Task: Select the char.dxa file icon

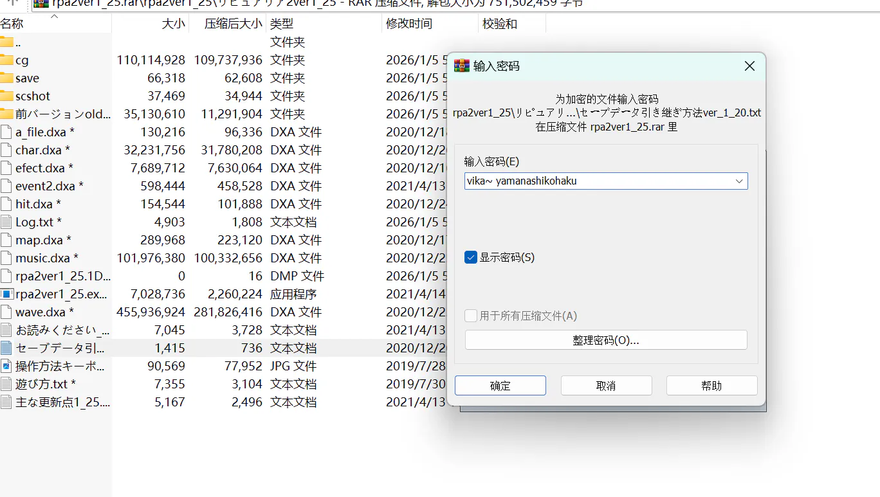Action: [6, 150]
